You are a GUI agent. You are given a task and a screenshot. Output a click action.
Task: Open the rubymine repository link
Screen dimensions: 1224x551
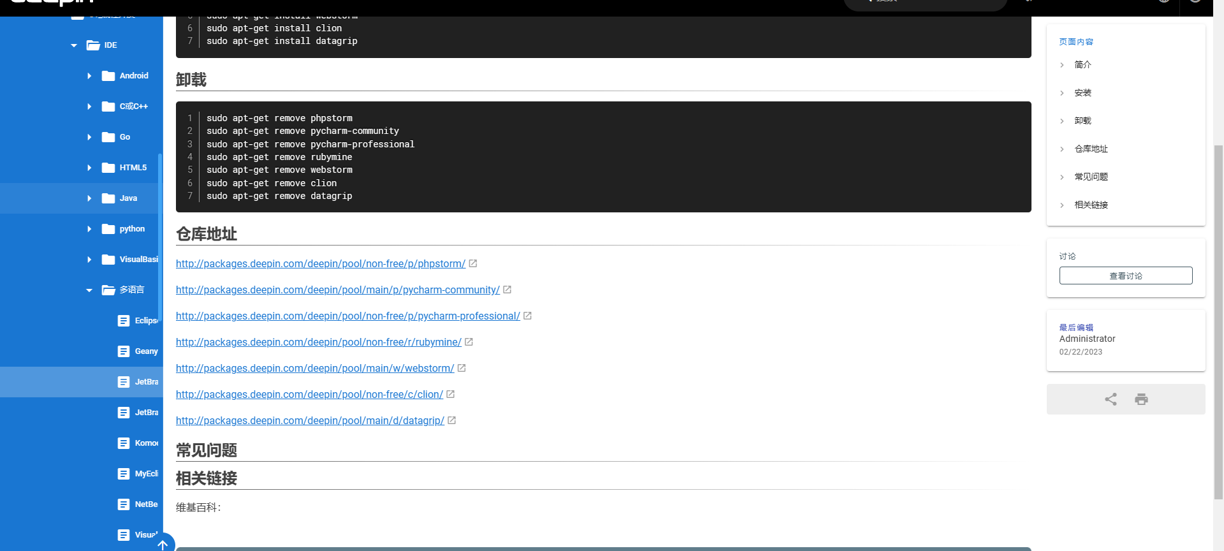point(319,342)
